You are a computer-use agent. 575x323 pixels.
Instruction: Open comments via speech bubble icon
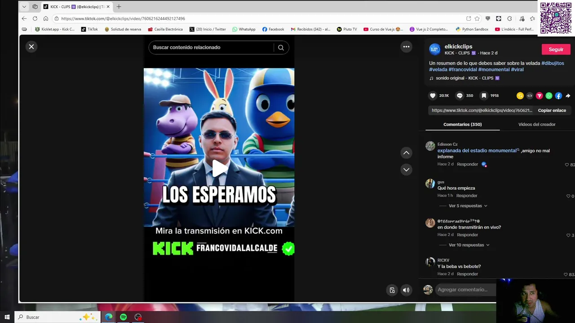460,96
